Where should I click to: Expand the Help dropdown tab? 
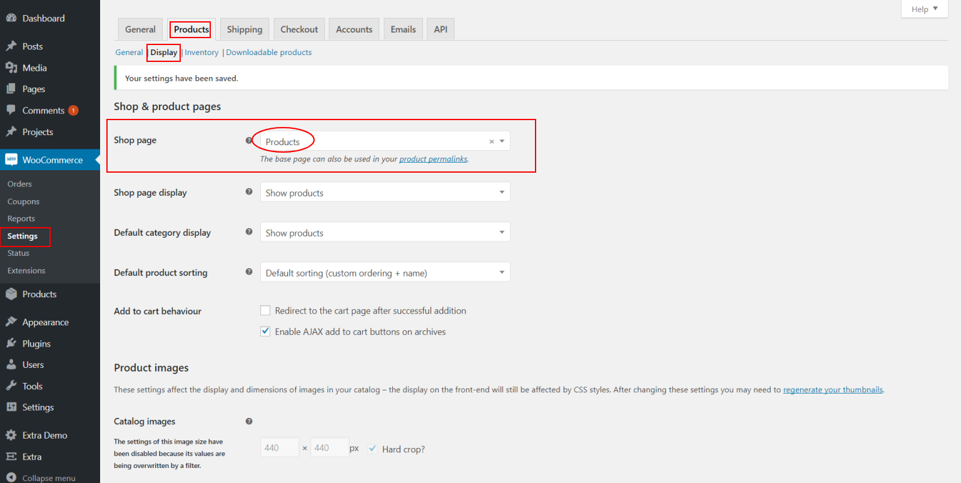click(925, 9)
